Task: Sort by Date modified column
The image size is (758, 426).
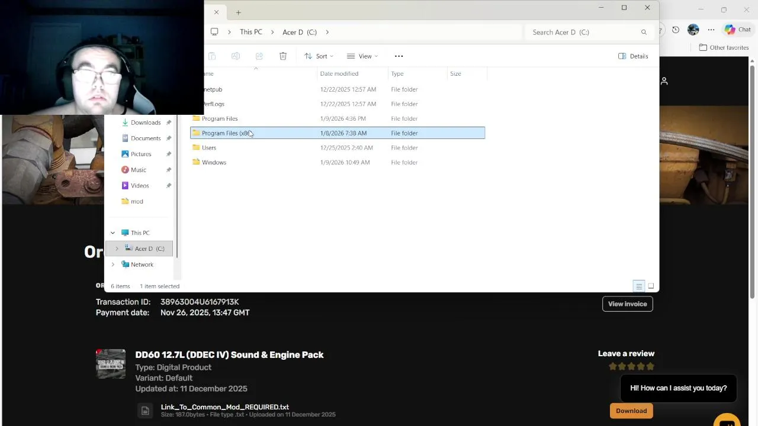Action: pos(339,73)
